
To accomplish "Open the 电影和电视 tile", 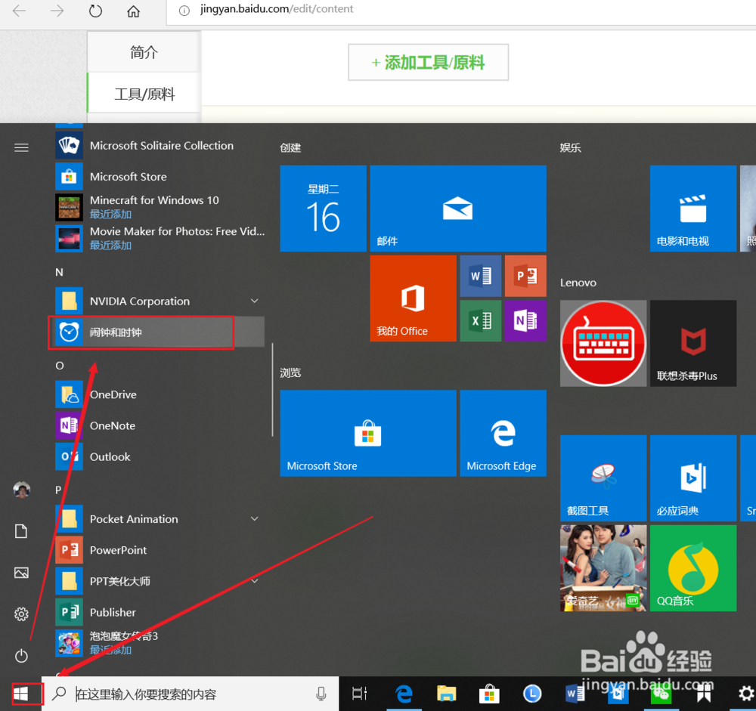I will [x=692, y=209].
